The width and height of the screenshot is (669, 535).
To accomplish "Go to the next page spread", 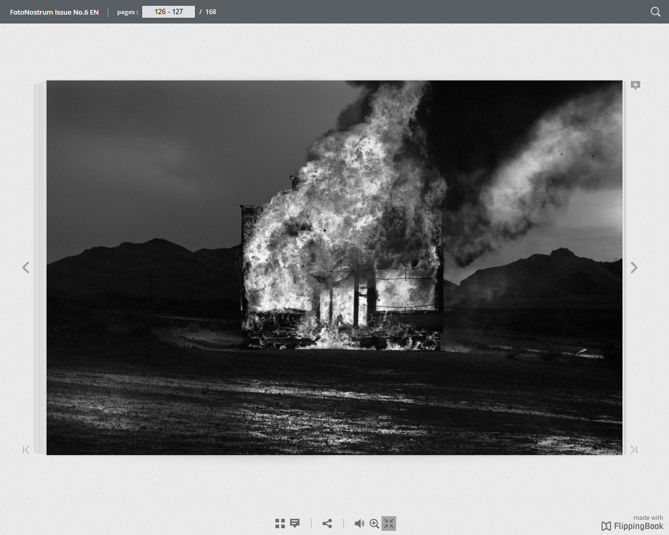I will pos(634,267).
